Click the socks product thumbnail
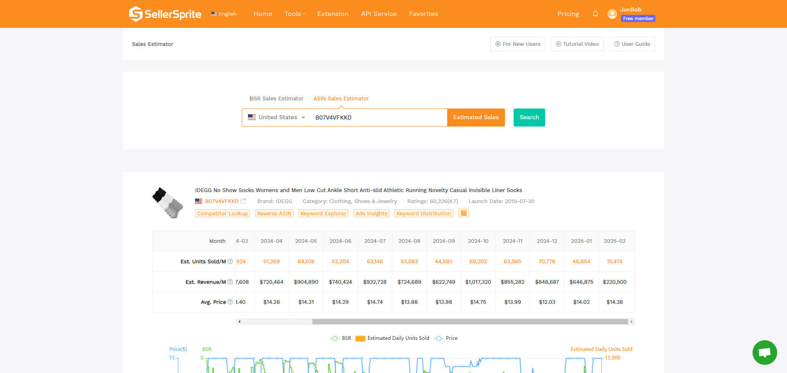The image size is (787, 373). 168,203
